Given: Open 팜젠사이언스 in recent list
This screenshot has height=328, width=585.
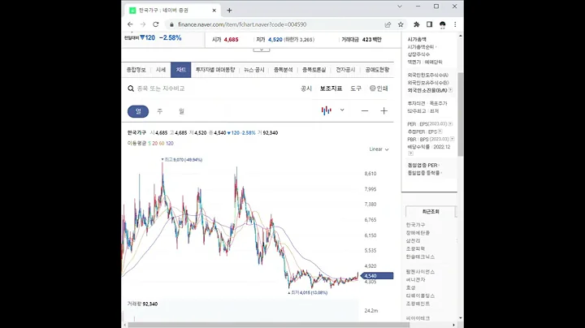Looking at the screenshot, I should [x=420, y=272].
